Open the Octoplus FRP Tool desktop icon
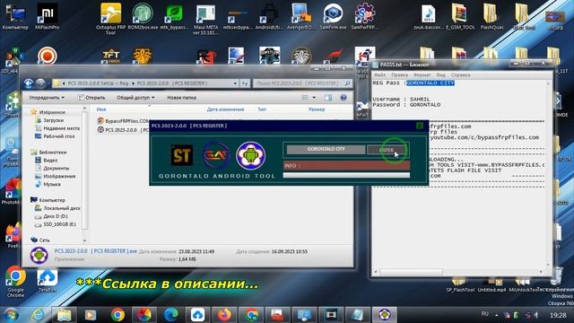The image size is (574, 323). coord(110,18)
